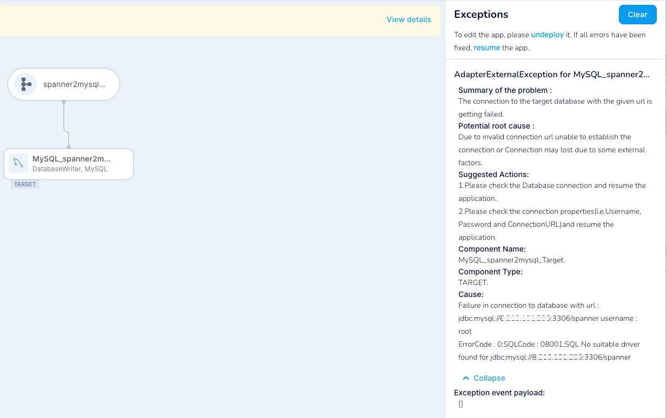Click 'Cause:' label
This screenshot has width=667, height=418.
[x=471, y=294]
